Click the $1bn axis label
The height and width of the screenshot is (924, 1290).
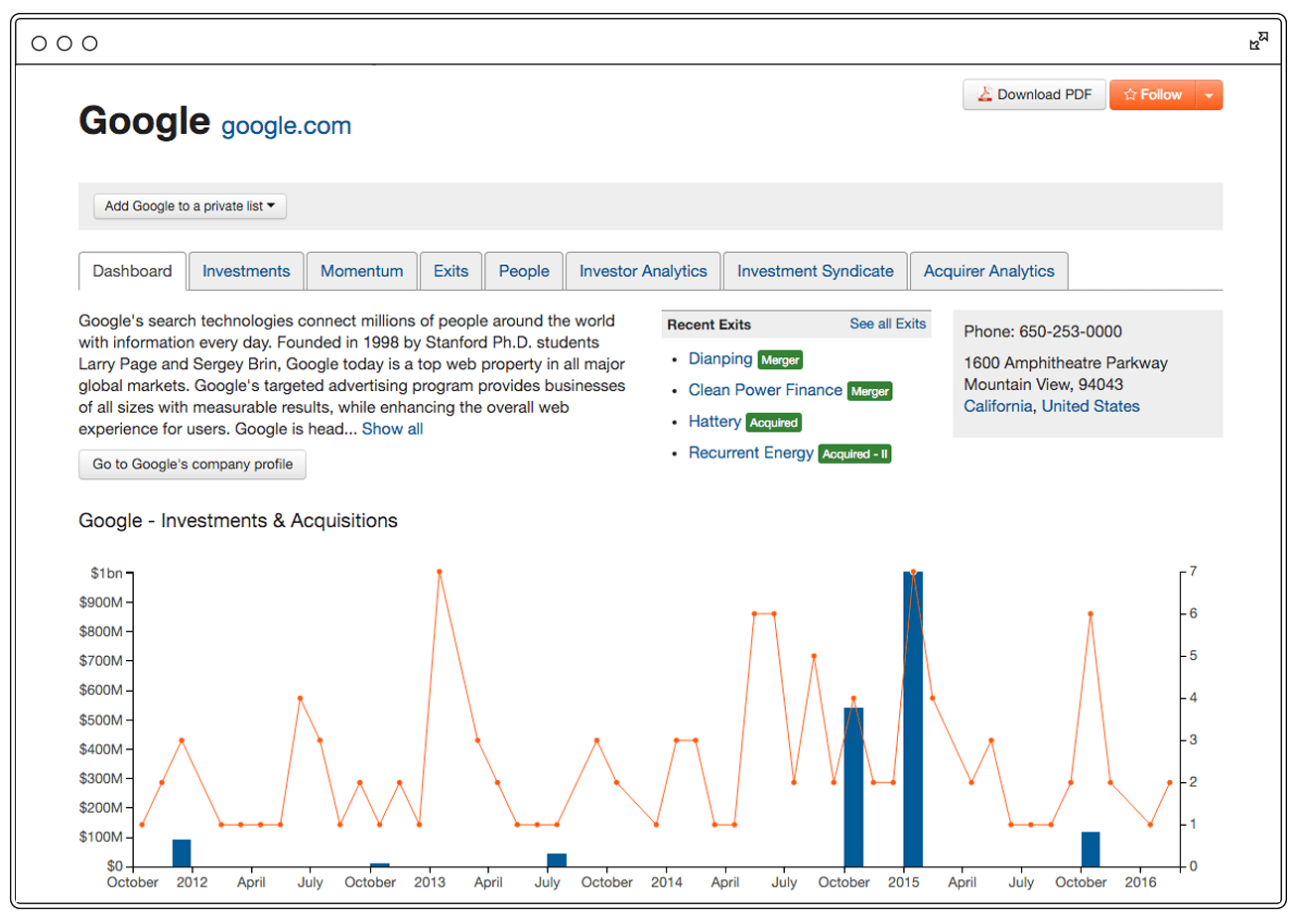tap(106, 573)
